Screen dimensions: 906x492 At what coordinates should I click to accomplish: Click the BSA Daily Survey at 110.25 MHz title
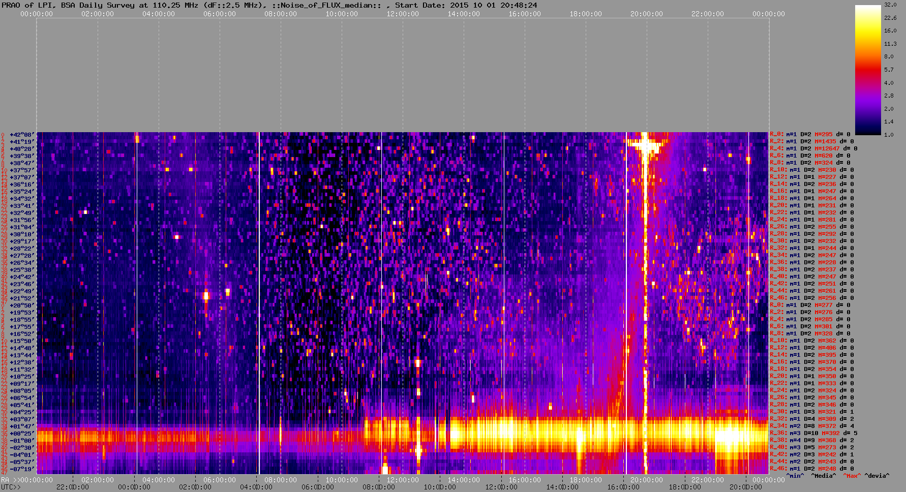pos(130,5)
